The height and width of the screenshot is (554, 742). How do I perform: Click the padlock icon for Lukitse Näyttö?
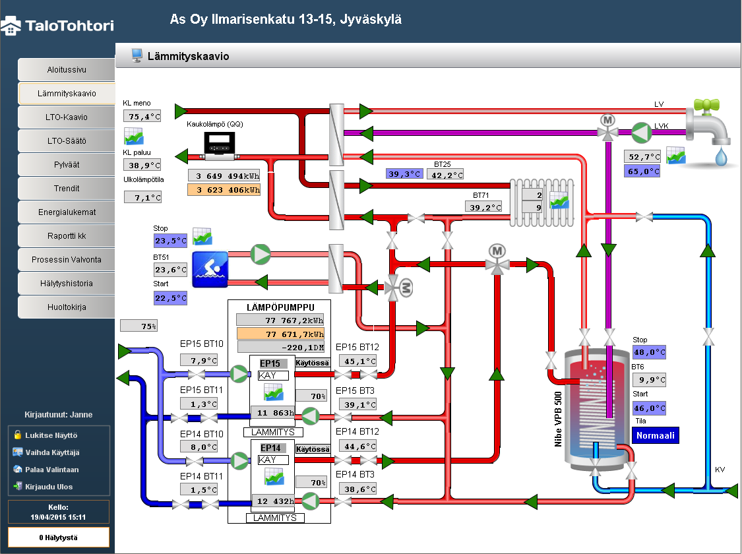[x=18, y=435]
